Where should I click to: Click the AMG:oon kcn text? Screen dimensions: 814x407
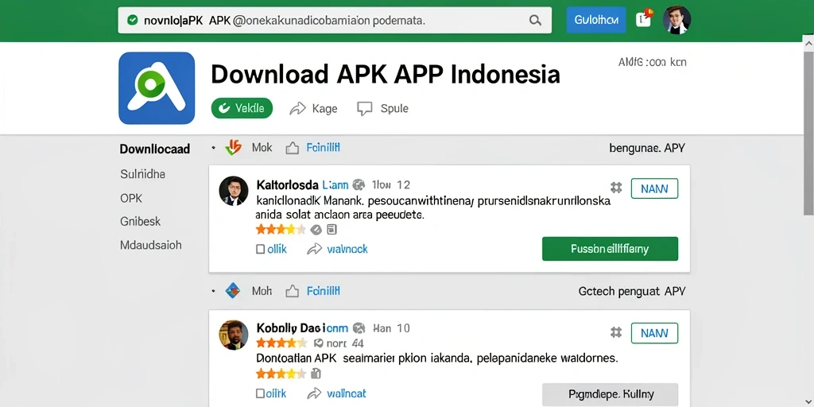click(x=652, y=62)
